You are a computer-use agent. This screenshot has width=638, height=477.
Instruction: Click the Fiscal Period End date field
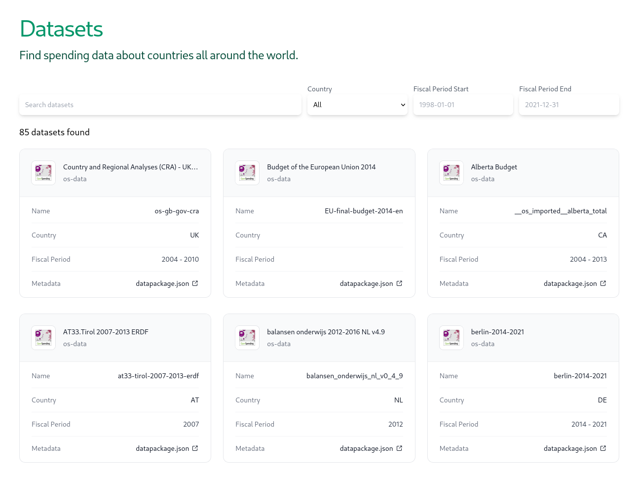click(x=568, y=105)
